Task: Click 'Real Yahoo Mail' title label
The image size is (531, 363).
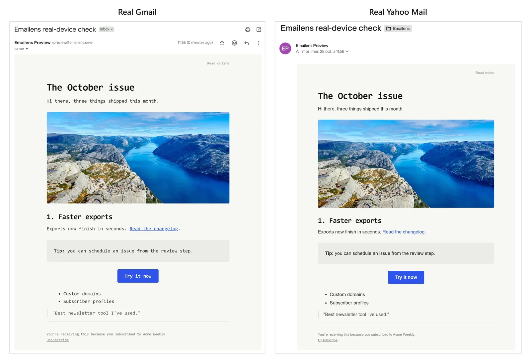Action: pyautogui.click(x=398, y=12)
